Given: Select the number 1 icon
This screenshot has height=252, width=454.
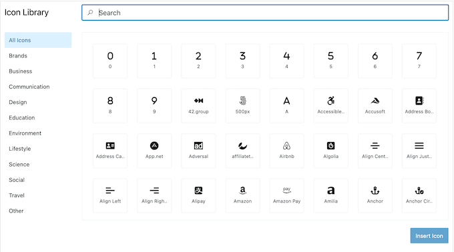Looking at the screenshot, I should click(x=154, y=61).
